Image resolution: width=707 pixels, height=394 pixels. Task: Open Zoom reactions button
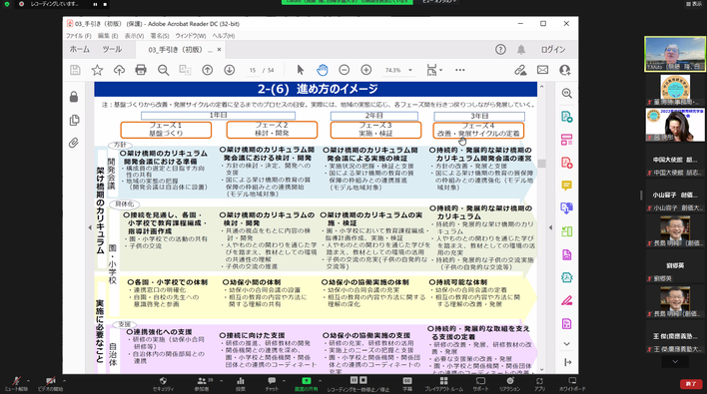tap(509, 383)
